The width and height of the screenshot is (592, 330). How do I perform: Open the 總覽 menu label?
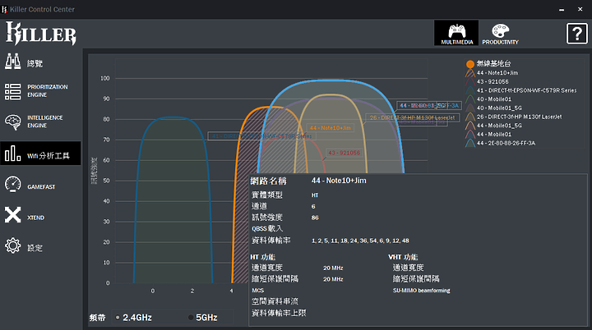pos(35,64)
